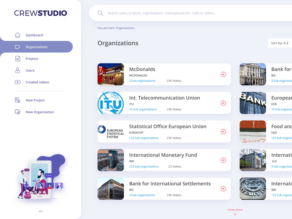Choose New Organization in sidebar

(40, 112)
